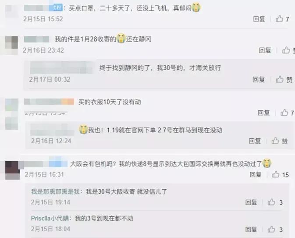
Task: Like the 2月17日 00:32 海关放行 reply
Action: [x=284, y=79]
